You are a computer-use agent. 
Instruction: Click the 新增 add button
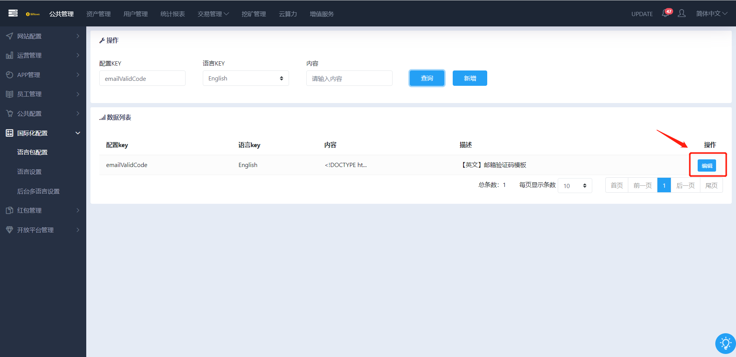pos(470,78)
